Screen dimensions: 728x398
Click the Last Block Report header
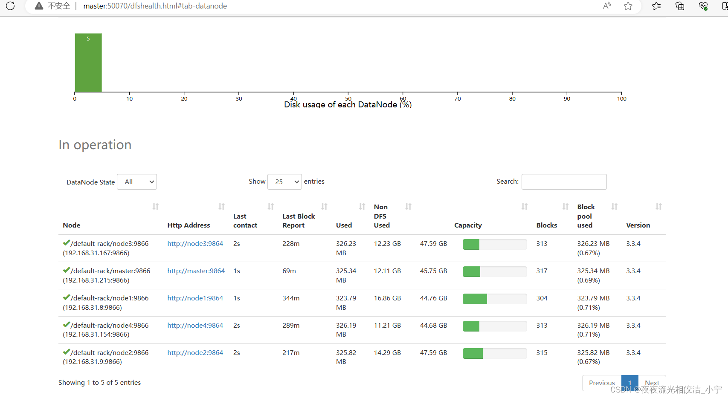click(299, 221)
